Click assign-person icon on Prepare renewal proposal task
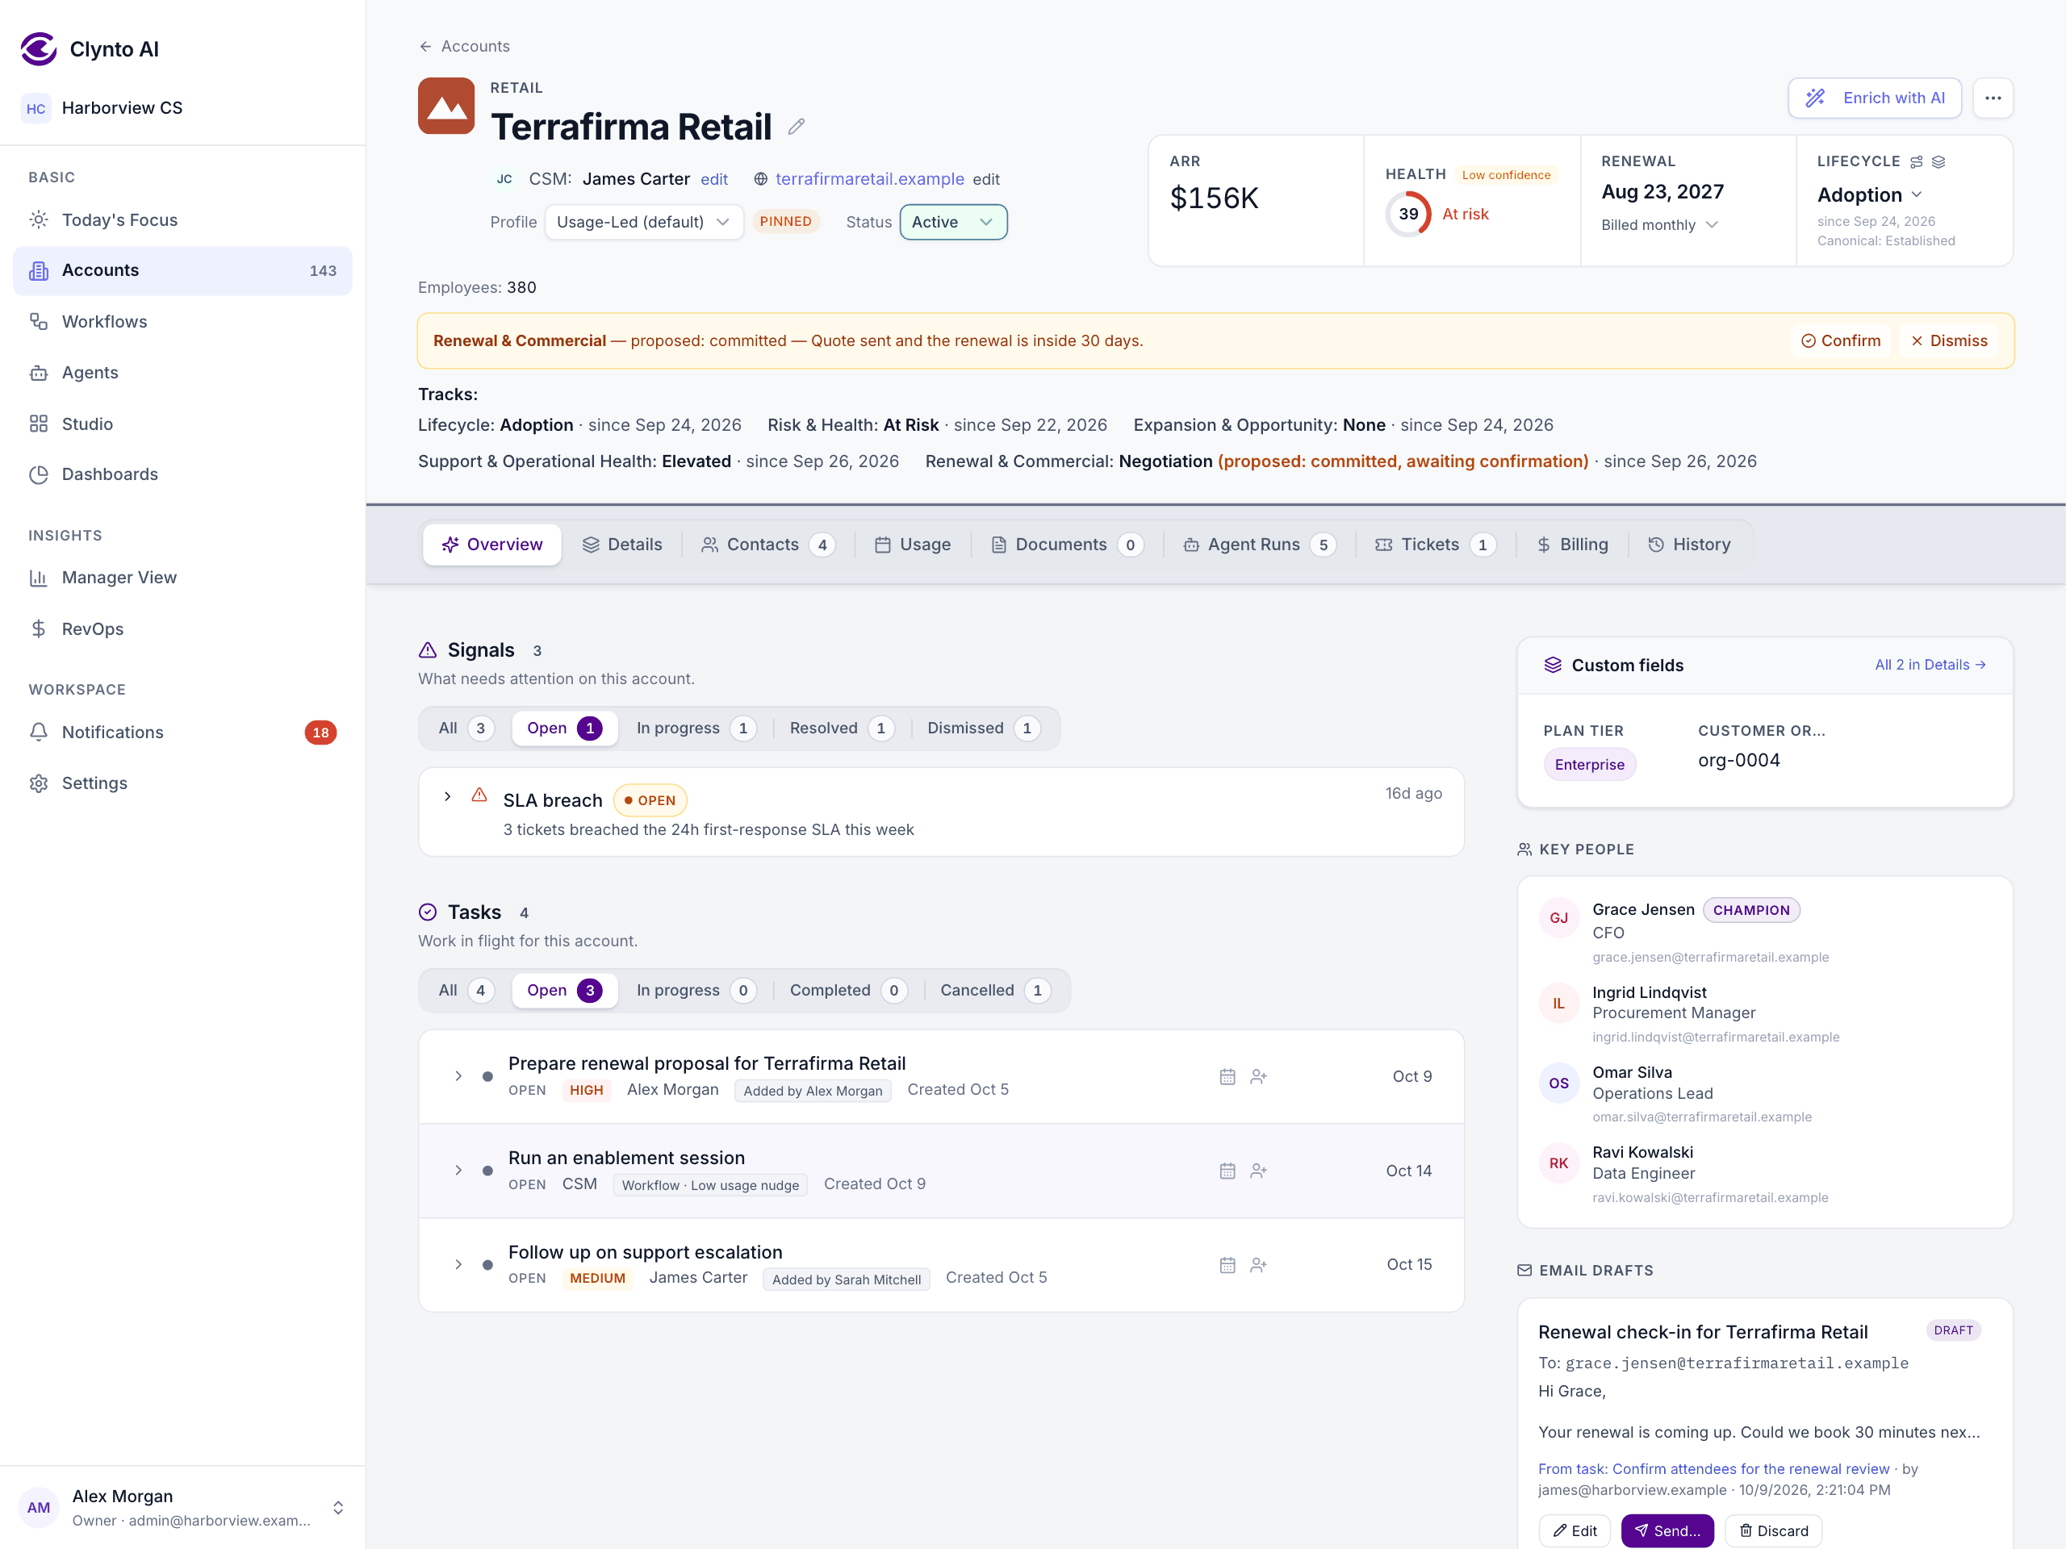The height and width of the screenshot is (1549, 2066). click(x=1258, y=1076)
